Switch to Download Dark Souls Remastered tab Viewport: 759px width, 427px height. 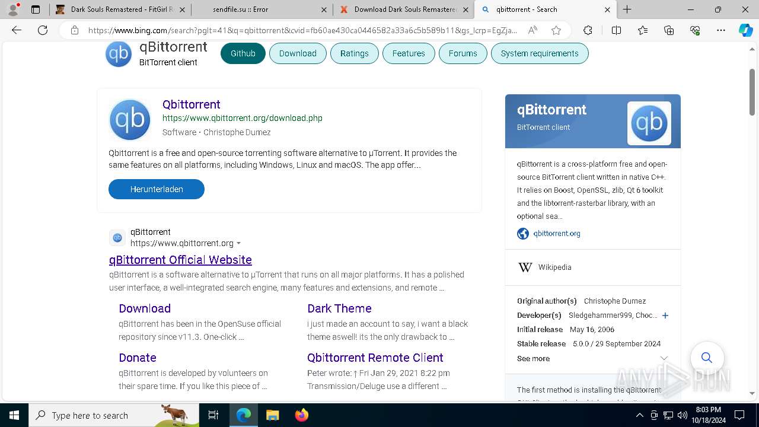tap(404, 9)
